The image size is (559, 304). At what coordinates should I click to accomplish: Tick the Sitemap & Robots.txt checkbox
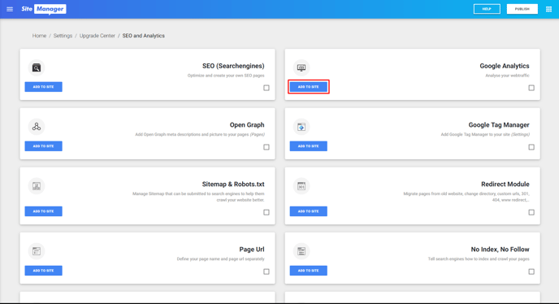coord(266,212)
